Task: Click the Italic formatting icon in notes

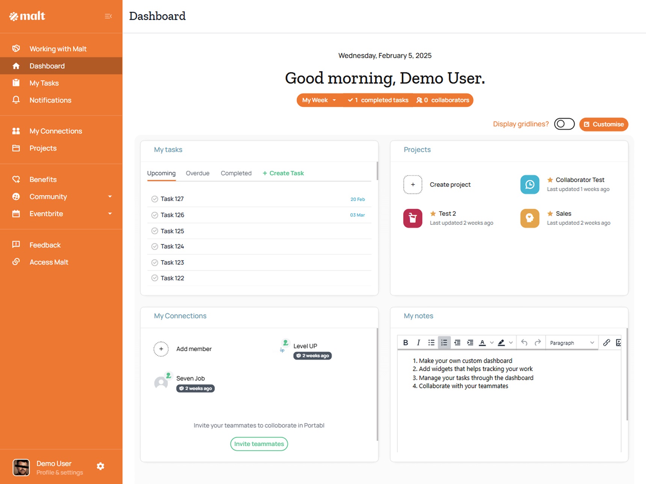Action: pos(418,342)
